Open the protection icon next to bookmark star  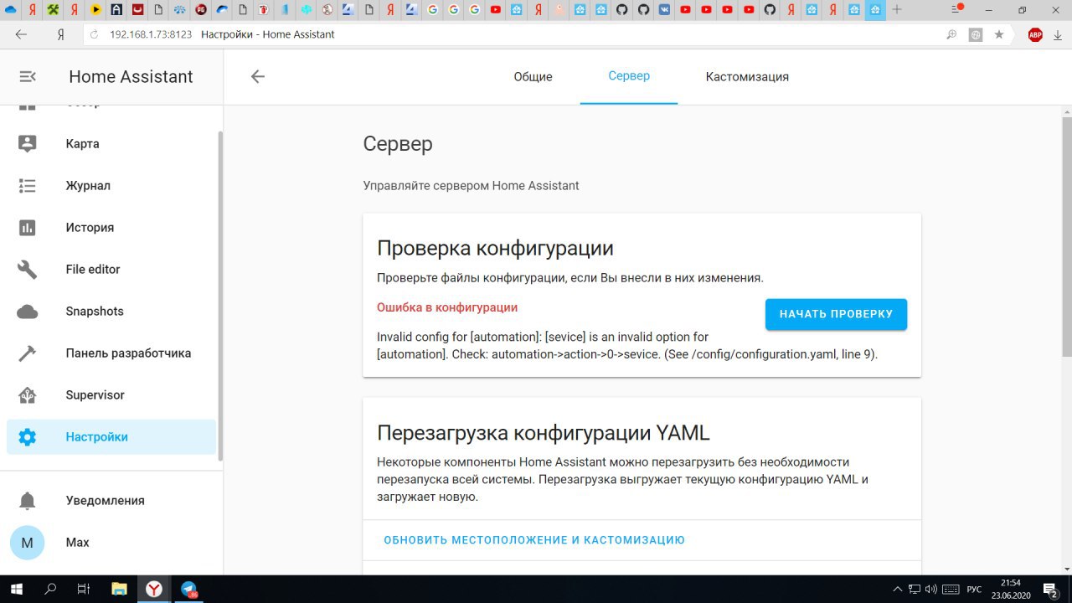coord(976,34)
